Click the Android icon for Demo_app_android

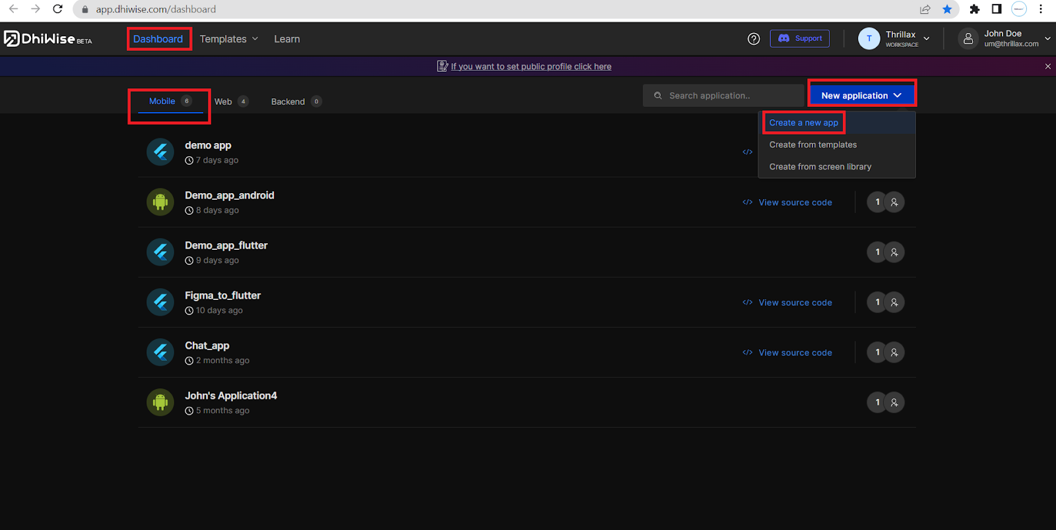160,202
